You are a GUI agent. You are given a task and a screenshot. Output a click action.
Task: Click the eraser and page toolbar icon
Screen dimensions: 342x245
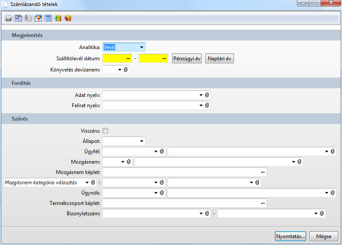point(38,19)
